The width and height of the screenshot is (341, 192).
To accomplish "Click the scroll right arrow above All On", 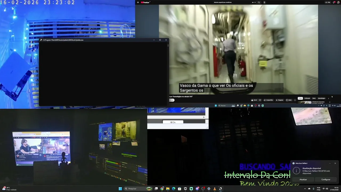I will (204, 117).
